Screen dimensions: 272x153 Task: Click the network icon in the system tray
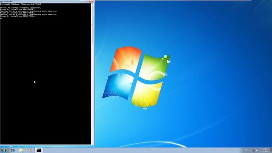[x=253, y=150]
